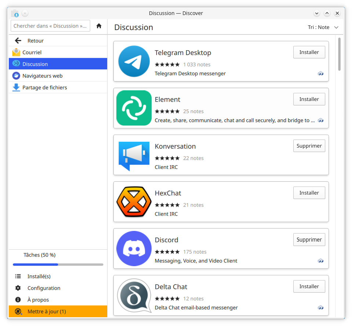
Task: Click the Tâches (50 %) label
Action: click(x=40, y=255)
